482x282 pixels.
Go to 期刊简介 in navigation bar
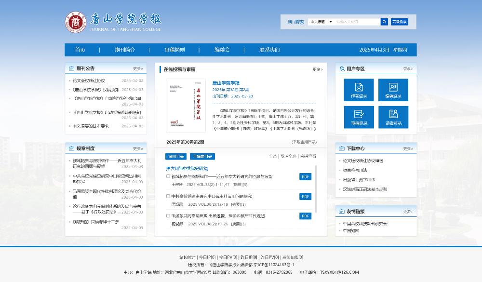click(x=125, y=50)
